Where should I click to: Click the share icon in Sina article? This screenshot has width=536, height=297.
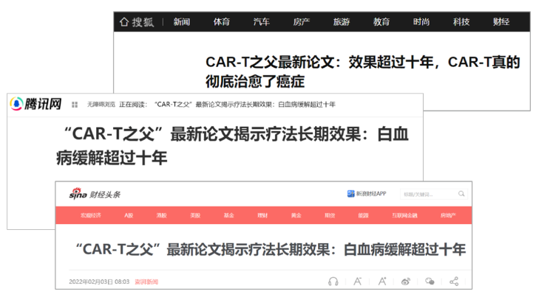[x=454, y=282]
